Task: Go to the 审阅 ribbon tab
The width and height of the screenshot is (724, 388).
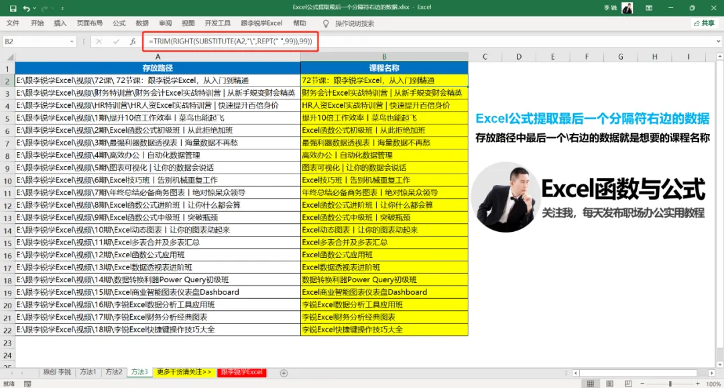Action: point(165,23)
